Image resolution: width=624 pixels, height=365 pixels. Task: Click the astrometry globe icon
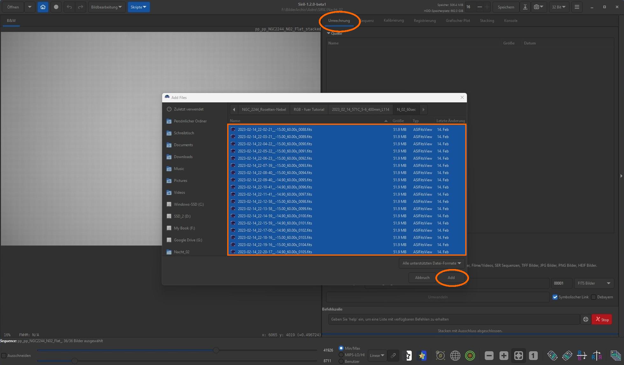pos(455,355)
